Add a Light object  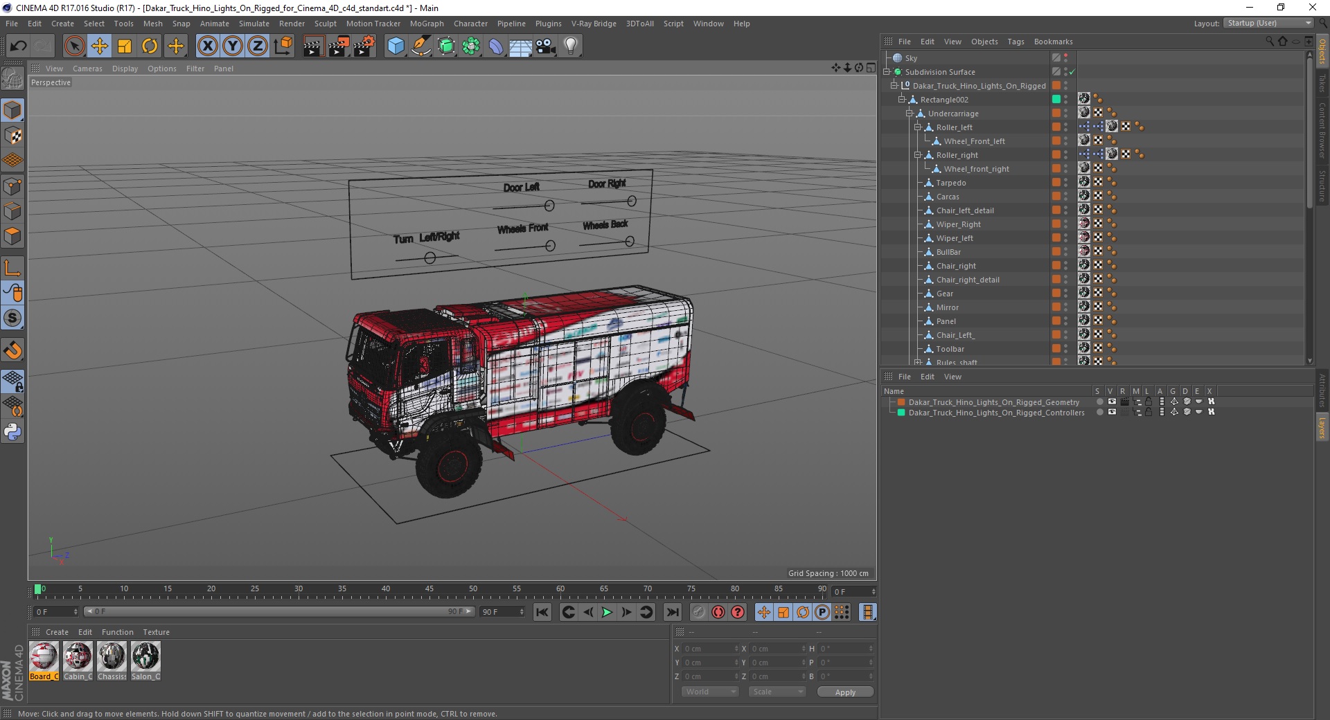point(571,46)
